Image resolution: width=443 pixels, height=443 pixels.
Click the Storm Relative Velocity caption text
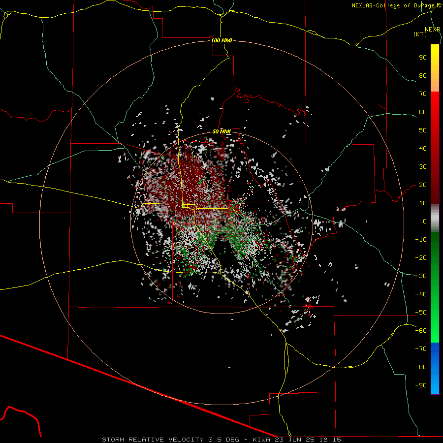pos(221,440)
